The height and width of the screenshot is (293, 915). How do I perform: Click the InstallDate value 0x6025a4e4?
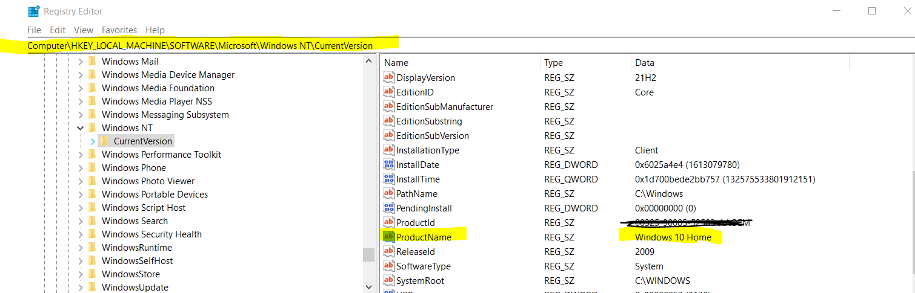(687, 164)
